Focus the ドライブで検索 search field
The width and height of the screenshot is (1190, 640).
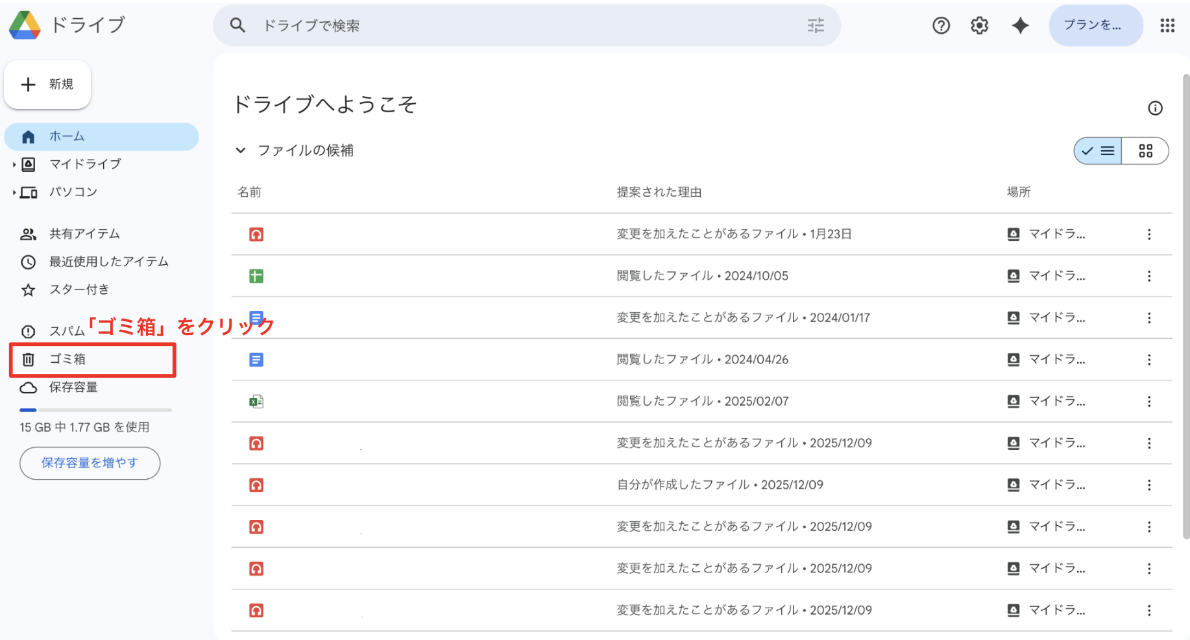[526, 25]
